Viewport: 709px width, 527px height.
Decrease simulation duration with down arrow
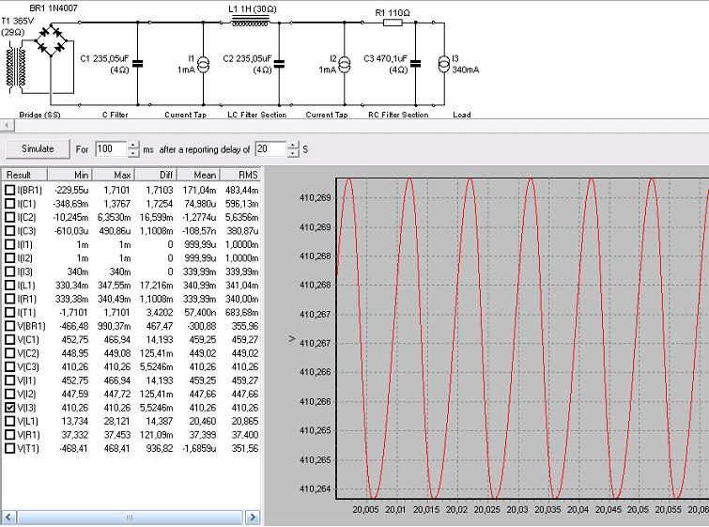pyautogui.click(x=134, y=153)
